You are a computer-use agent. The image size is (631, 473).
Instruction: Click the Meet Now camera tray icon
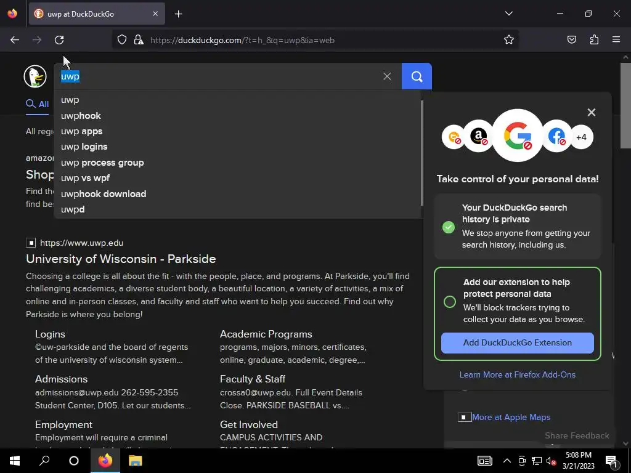(522, 461)
